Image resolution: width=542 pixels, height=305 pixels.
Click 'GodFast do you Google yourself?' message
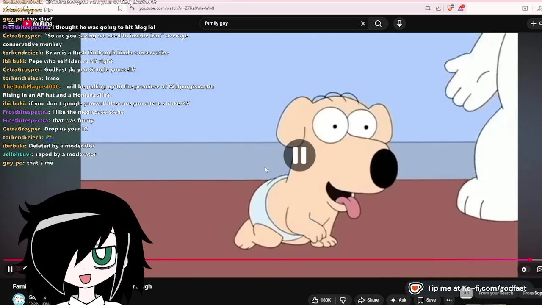tap(90, 69)
